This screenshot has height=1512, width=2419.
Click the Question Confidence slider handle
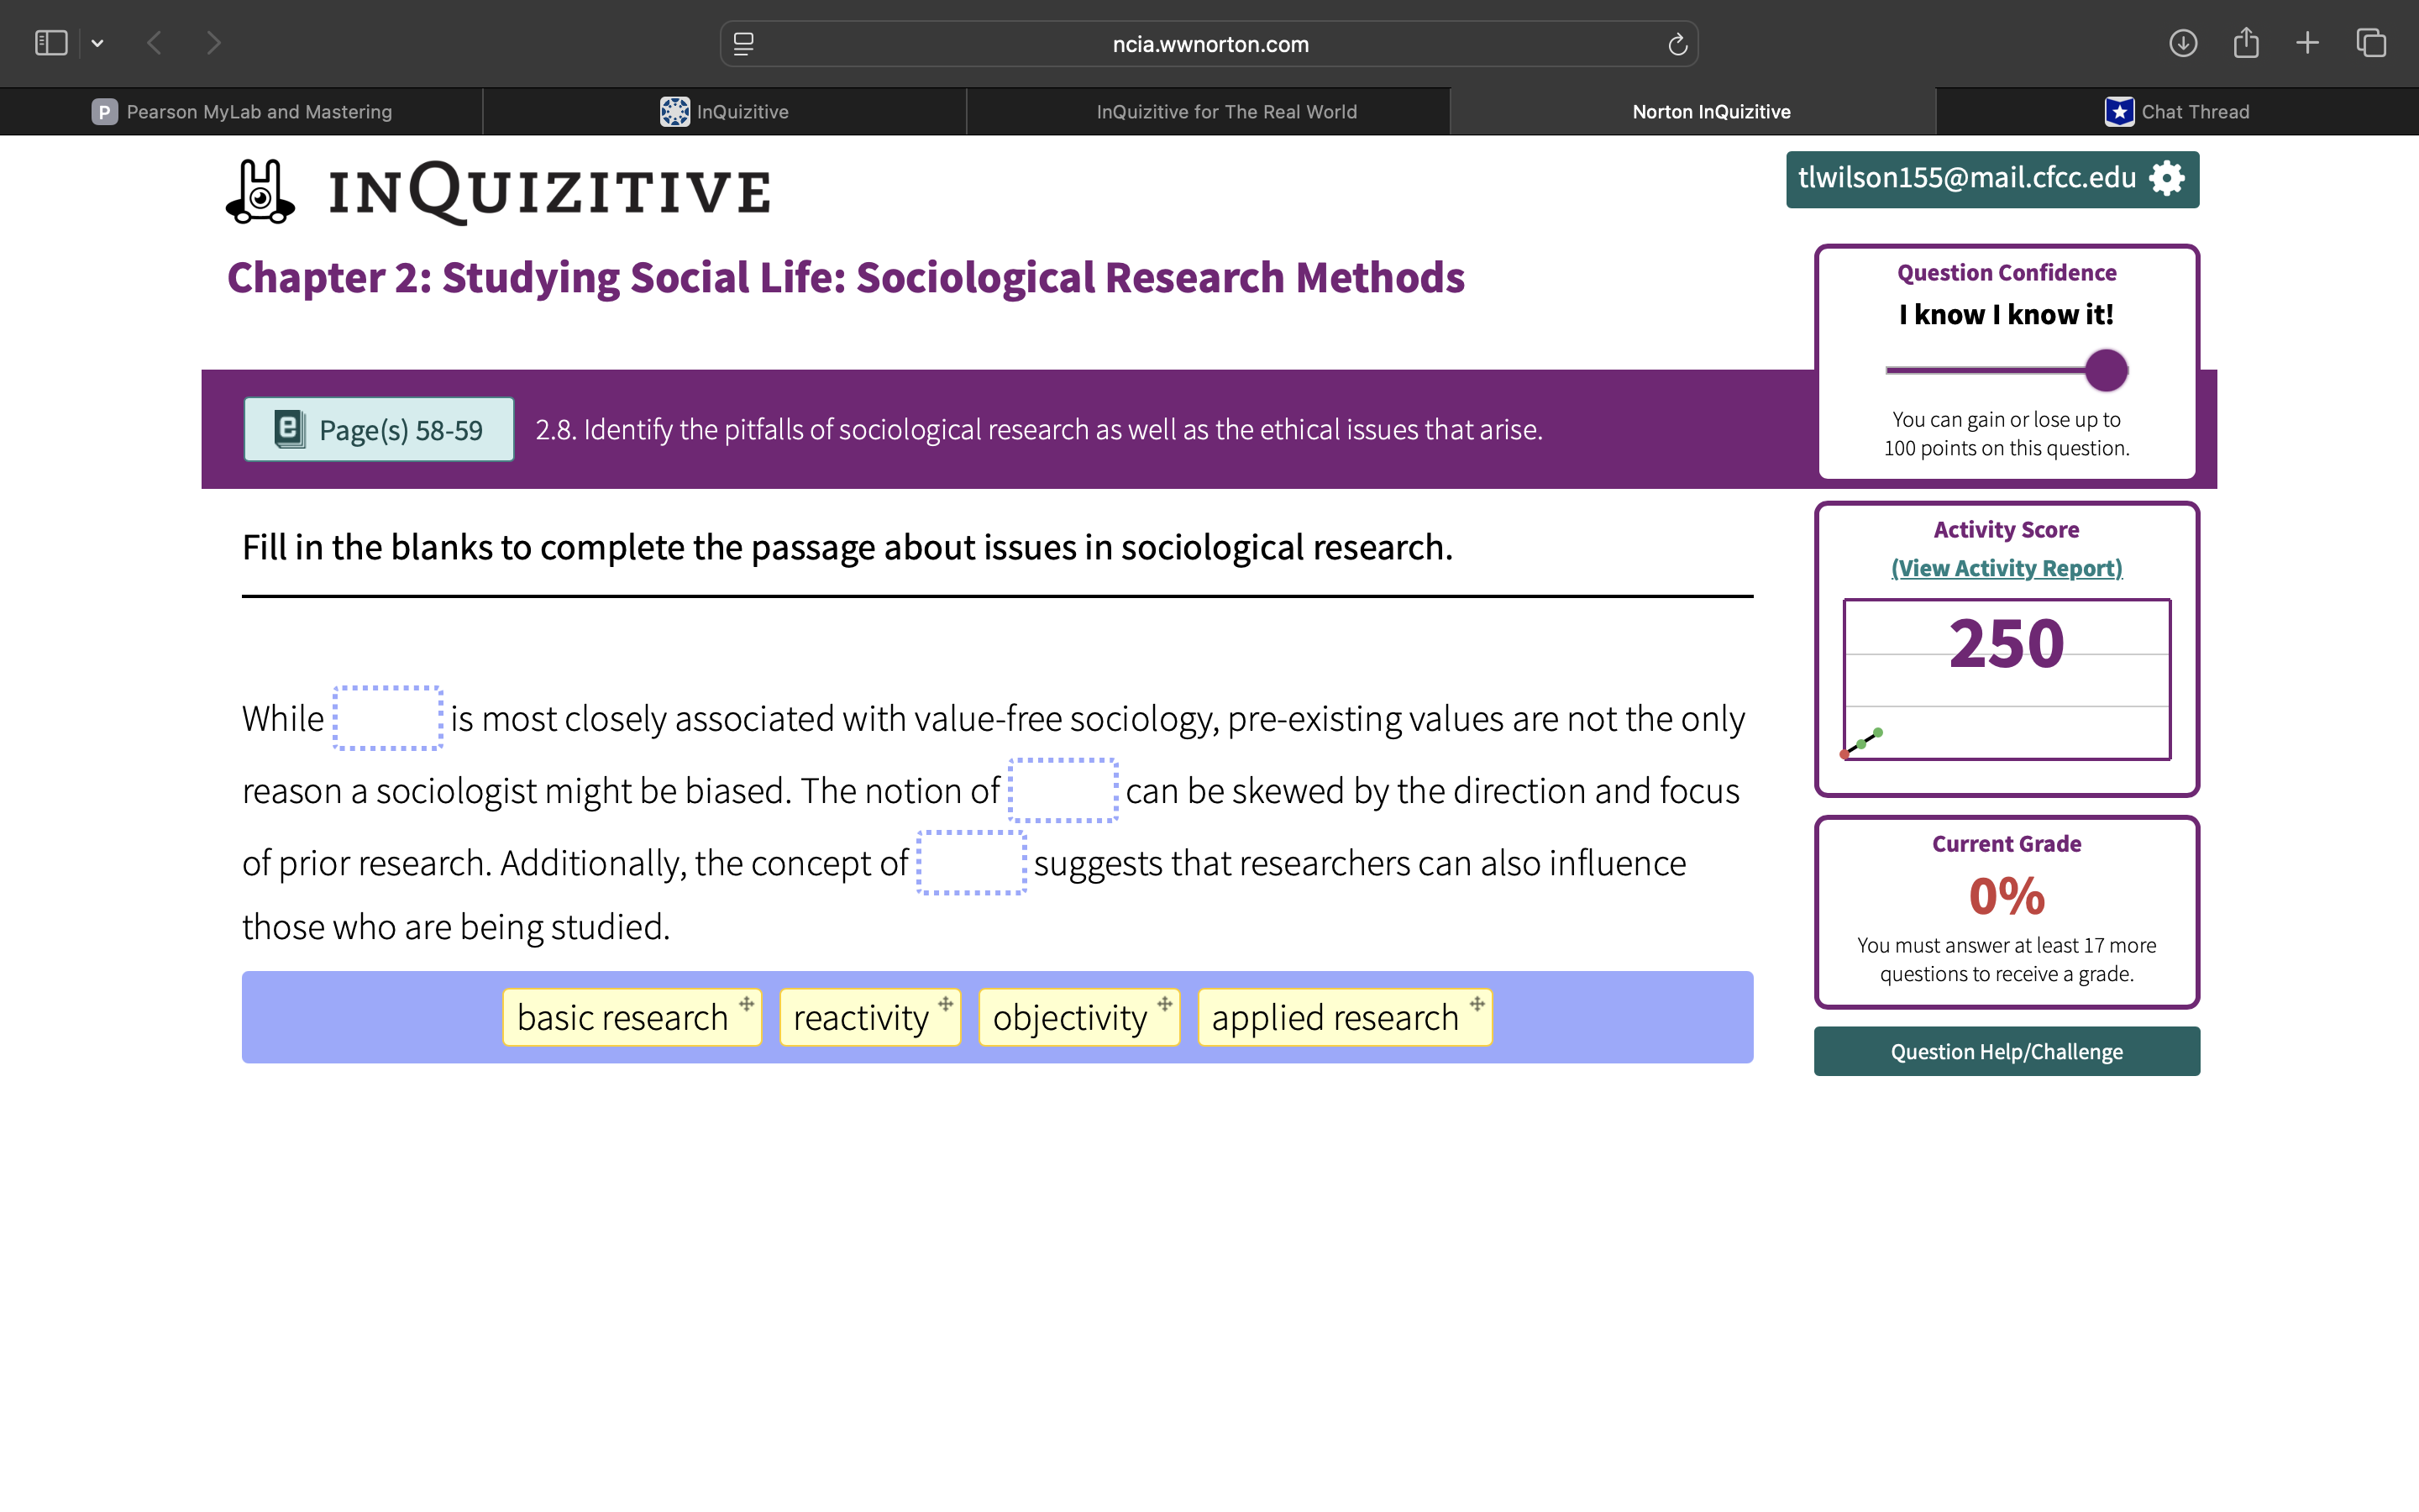click(x=2107, y=371)
